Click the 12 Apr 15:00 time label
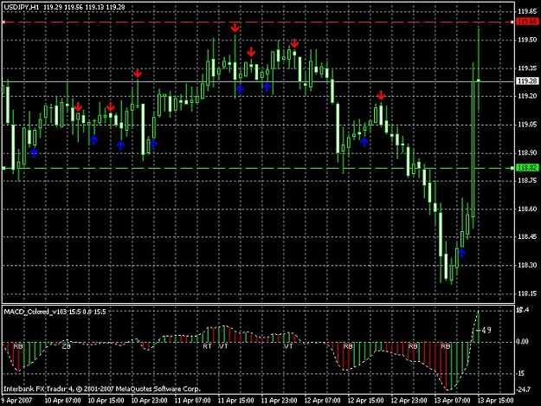 pyautogui.click(x=365, y=401)
